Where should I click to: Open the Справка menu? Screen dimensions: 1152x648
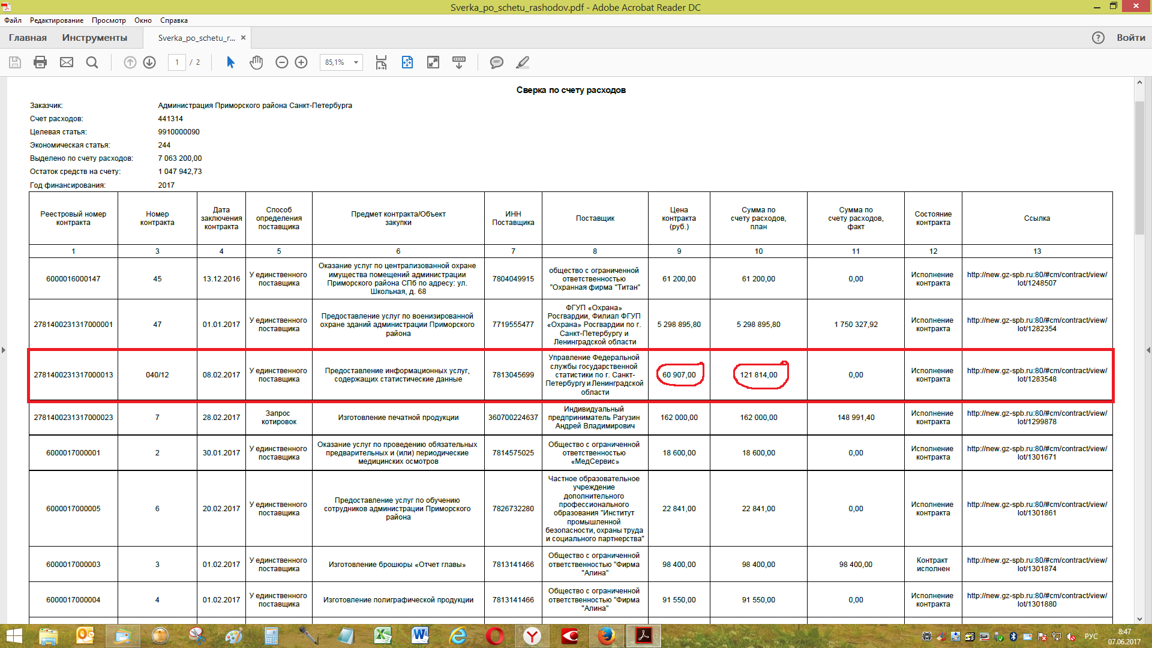174,20
